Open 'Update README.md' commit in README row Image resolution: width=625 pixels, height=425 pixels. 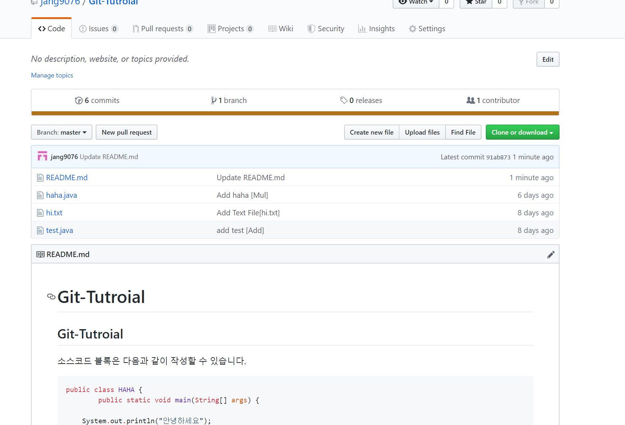251,178
